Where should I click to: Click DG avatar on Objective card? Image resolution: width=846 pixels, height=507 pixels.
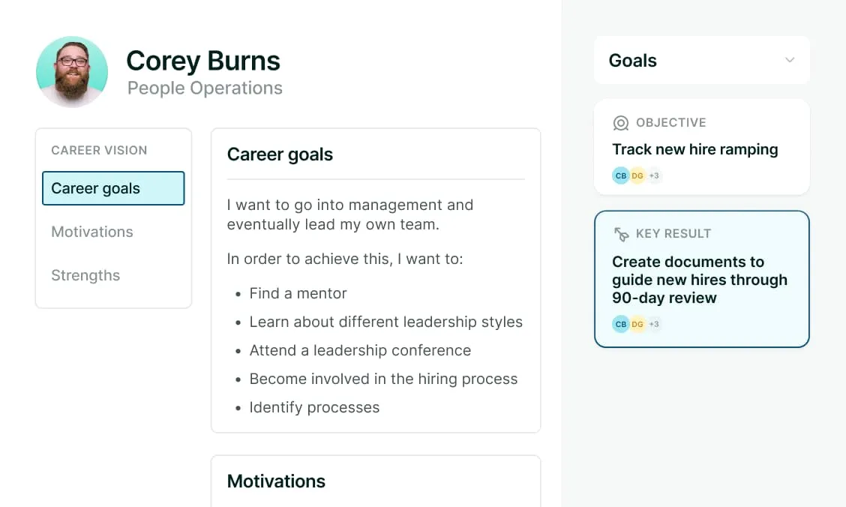637,176
